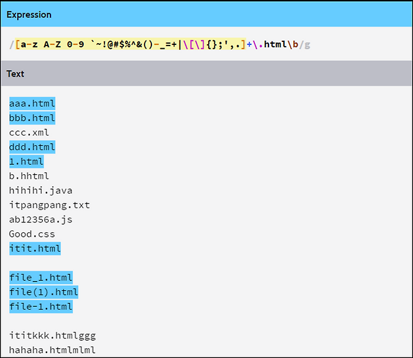The image size is (413, 358).
Task: Click the Good.css line
Action: 32,234
